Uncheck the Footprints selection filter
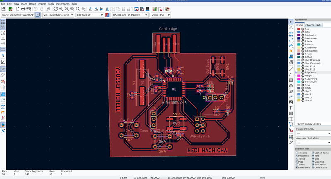The image size is (331, 179). click(x=297, y=155)
